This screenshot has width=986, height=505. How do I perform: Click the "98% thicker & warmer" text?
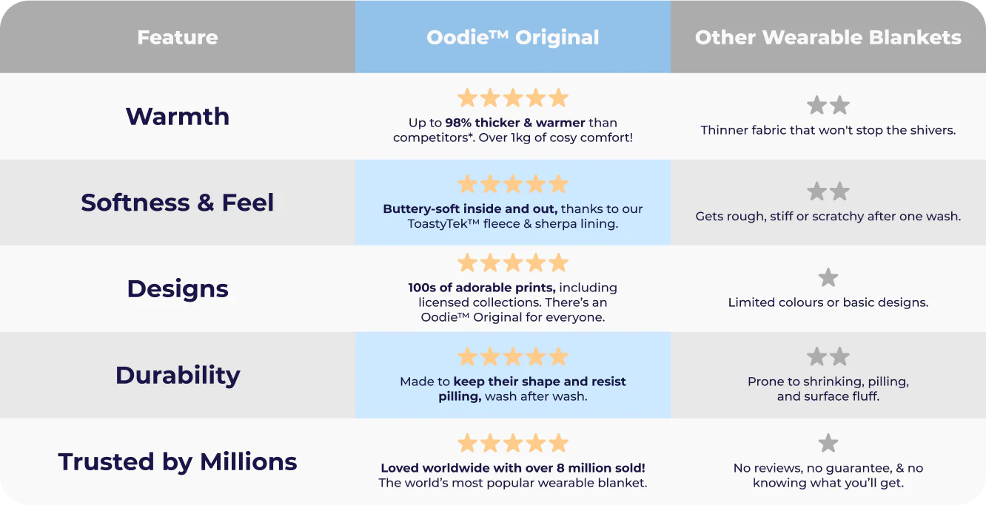point(515,123)
